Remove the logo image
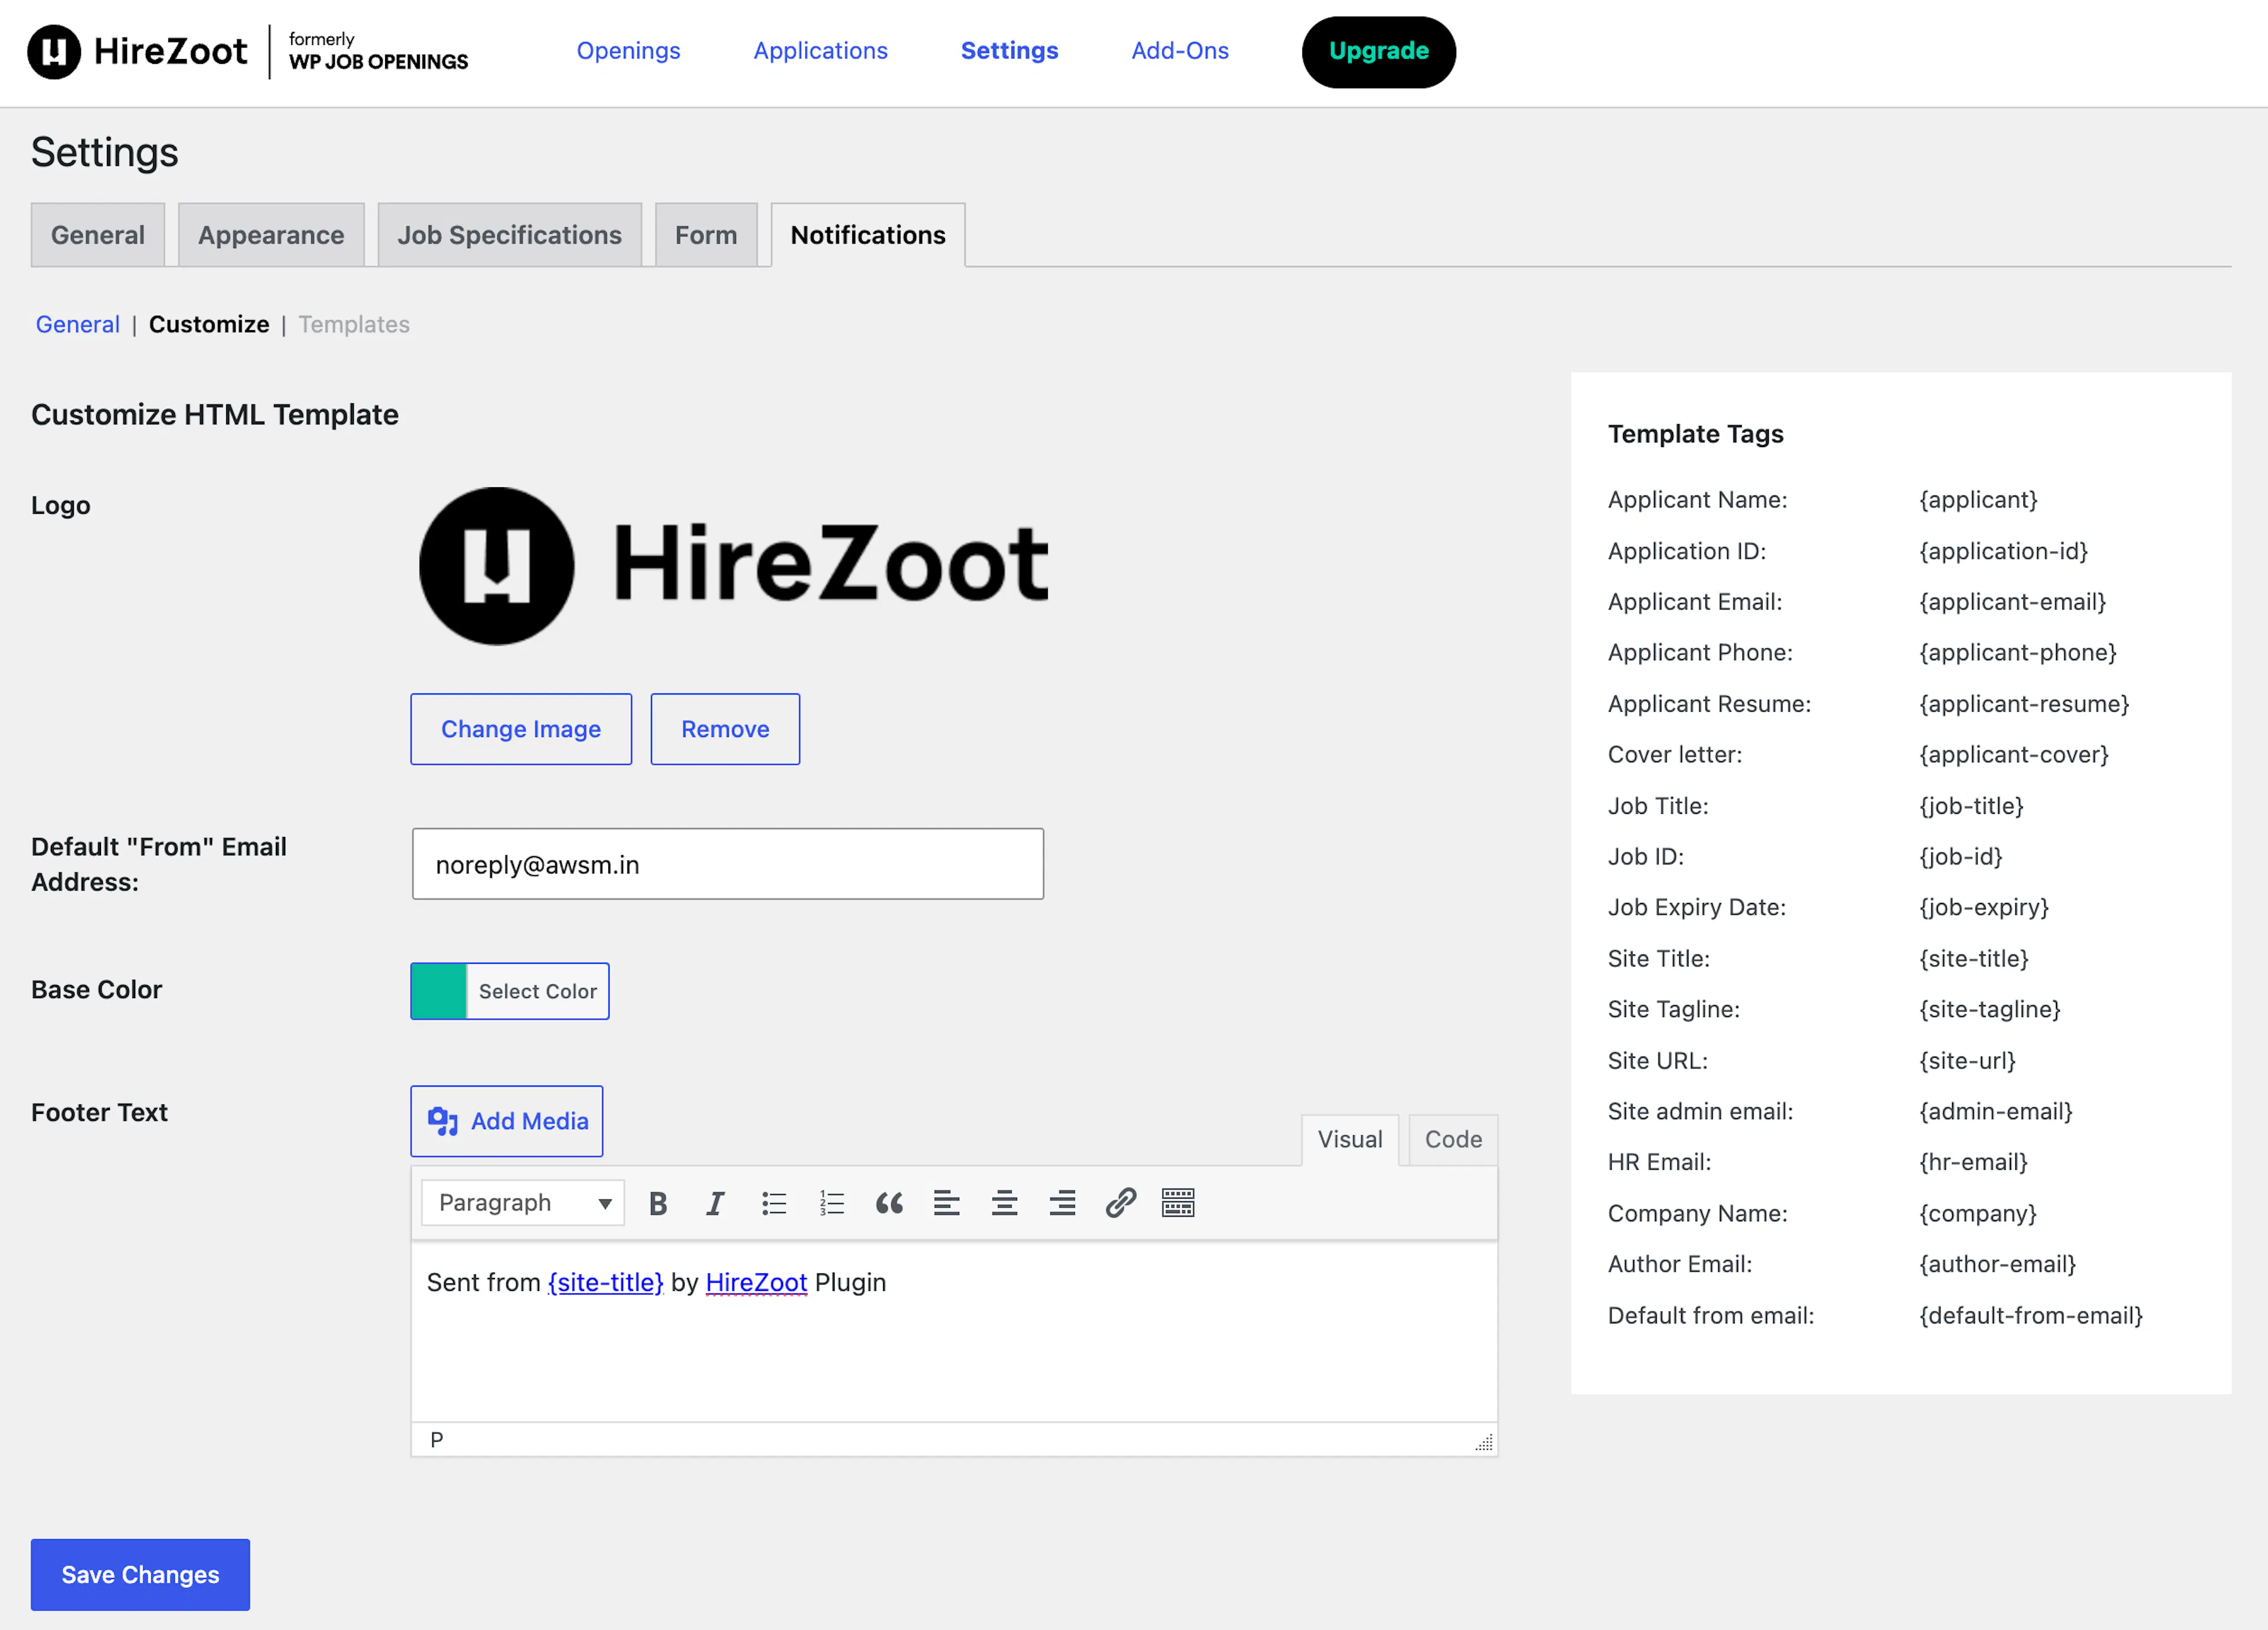 (725, 729)
